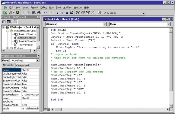The image size is (175, 114).
Task: Switch to Procedure View button
Action: pos(45,109)
